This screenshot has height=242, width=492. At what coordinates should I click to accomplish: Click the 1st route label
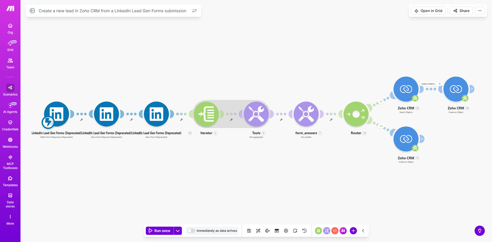381,102
